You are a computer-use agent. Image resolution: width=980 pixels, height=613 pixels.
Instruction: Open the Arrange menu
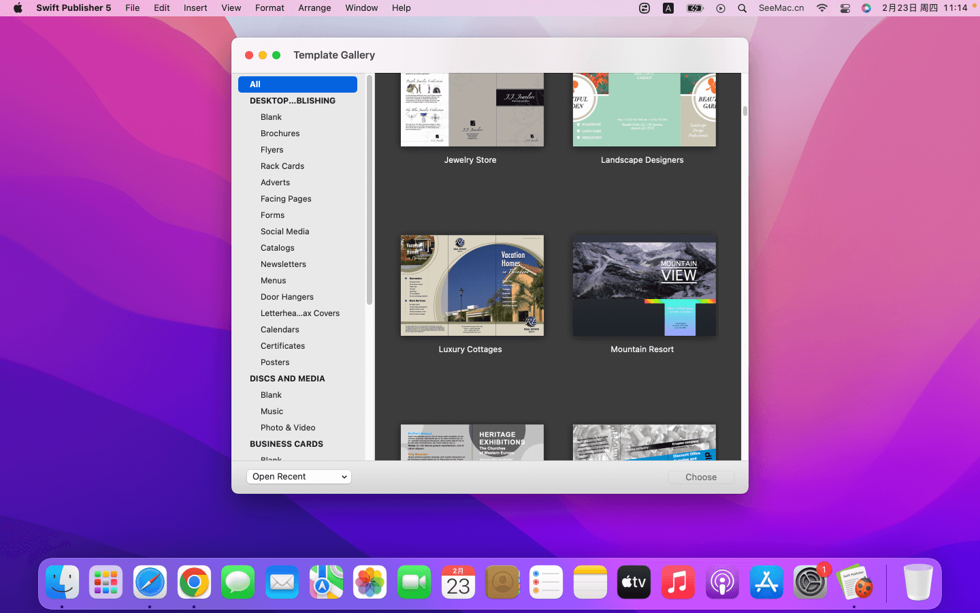[314, 8]
